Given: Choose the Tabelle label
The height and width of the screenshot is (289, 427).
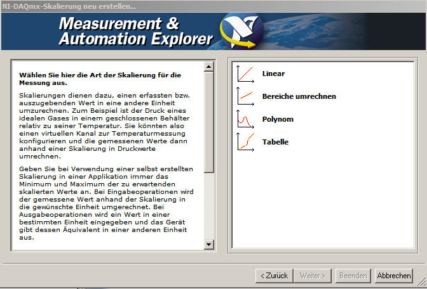Looking at the screenshot, I should 275,142.
